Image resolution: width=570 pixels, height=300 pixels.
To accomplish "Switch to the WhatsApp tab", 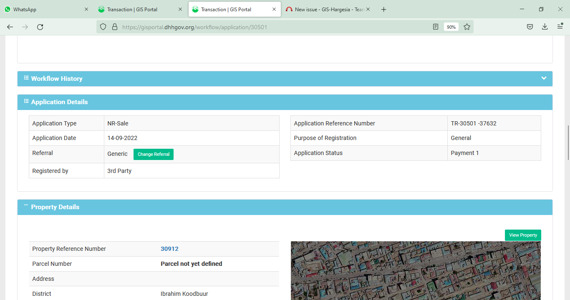I will point(46,9).
